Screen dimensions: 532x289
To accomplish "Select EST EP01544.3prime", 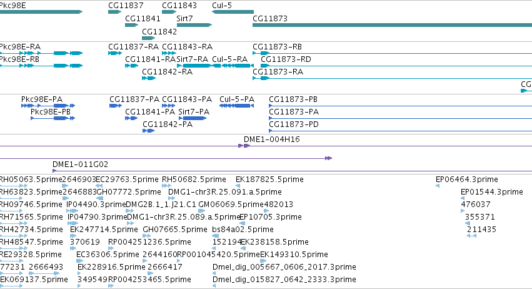I will [492, 192].
